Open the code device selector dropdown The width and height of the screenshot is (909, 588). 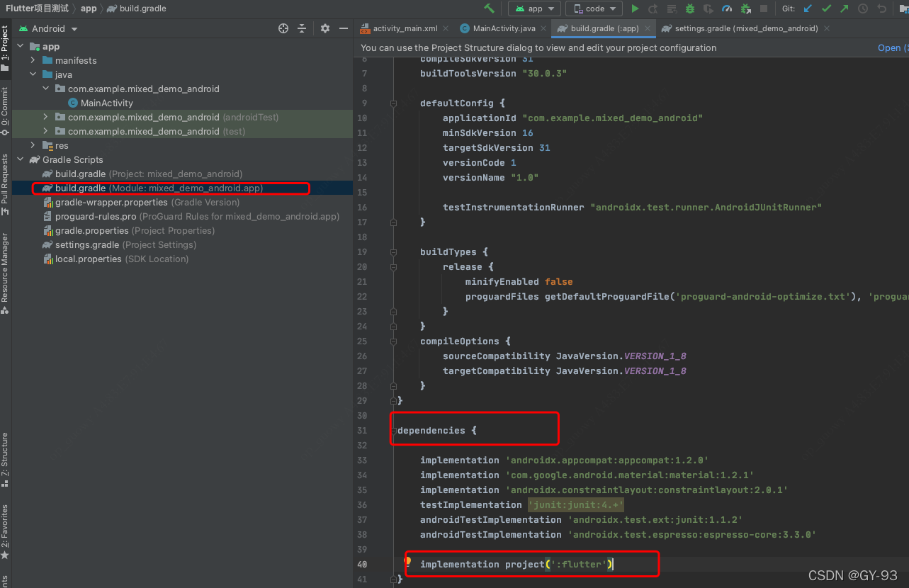tap(594, 9)
